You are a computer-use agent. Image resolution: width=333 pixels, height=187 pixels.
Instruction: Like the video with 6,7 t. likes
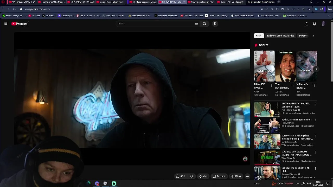pos(181,176)
